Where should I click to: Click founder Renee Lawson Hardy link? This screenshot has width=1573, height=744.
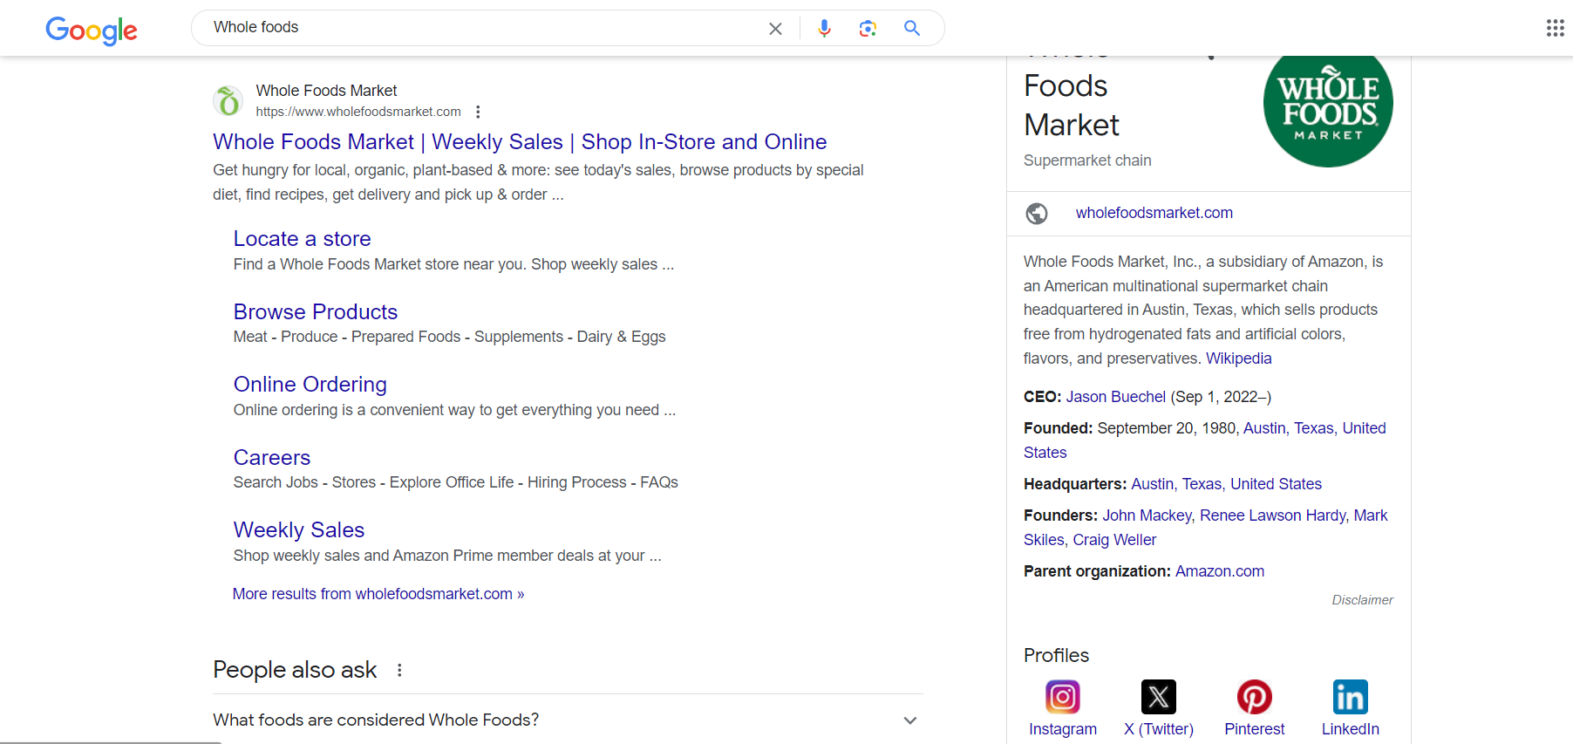pyautogui.click(x=1273, y=515)
